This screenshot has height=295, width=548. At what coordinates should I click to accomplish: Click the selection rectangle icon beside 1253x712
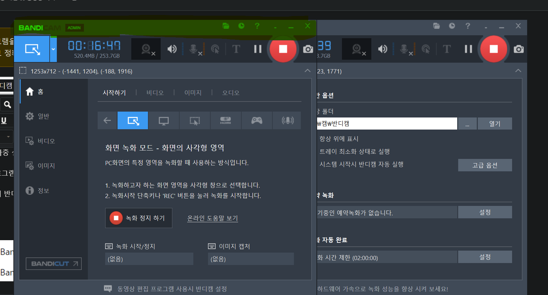pyautogui.click(x=23, y=70)
